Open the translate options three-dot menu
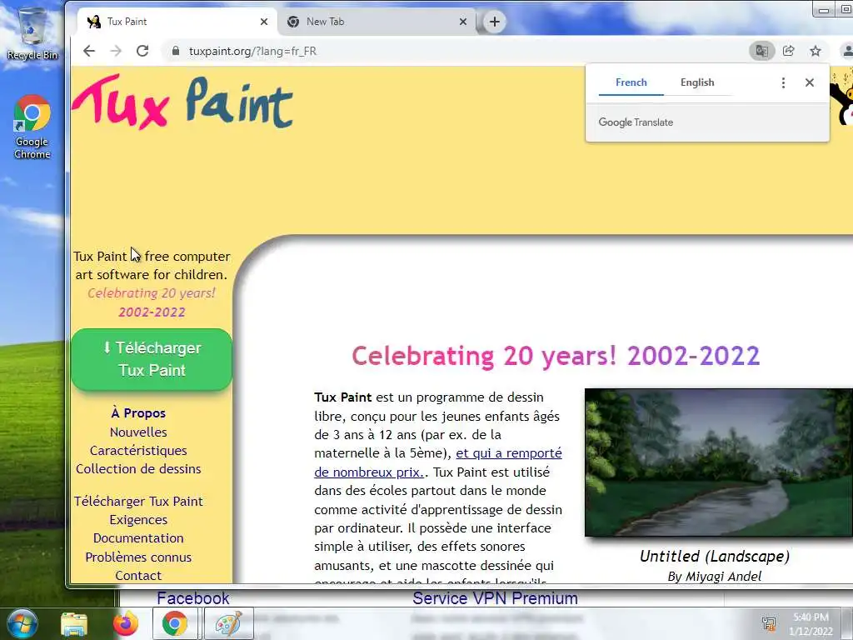853x640 pixels. point(783,82)
